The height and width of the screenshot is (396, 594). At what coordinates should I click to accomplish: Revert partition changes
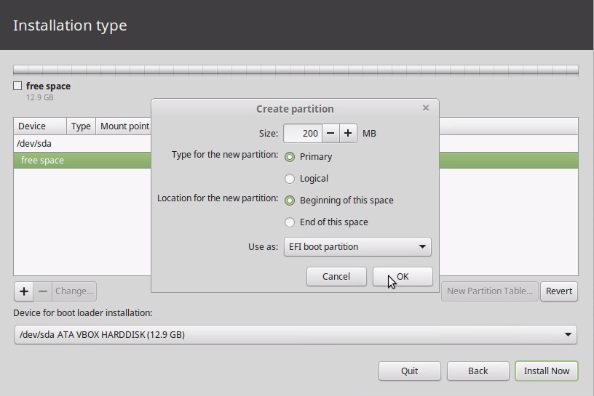pyautogui.click(x=559, y=291)
